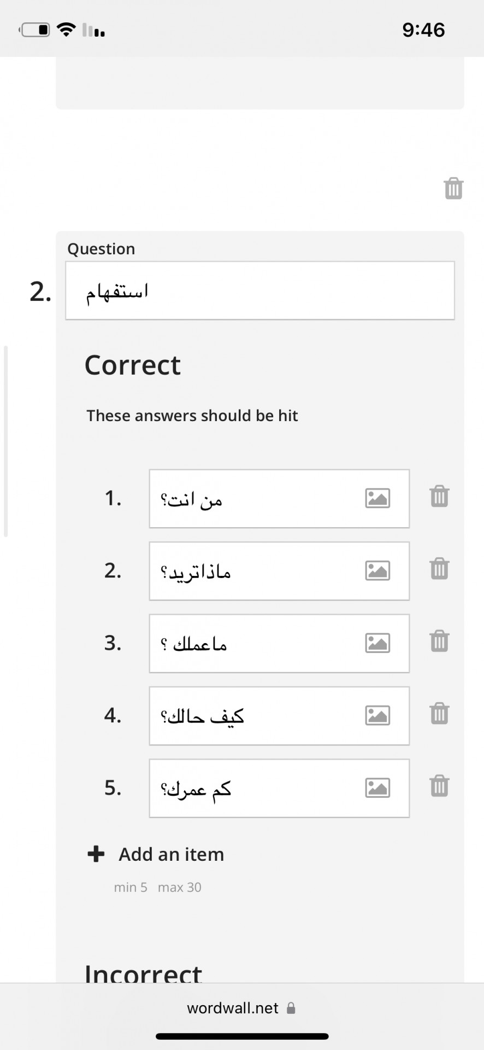Add image to answer 1
484x1050 pixels.
(x=377, y=498)
